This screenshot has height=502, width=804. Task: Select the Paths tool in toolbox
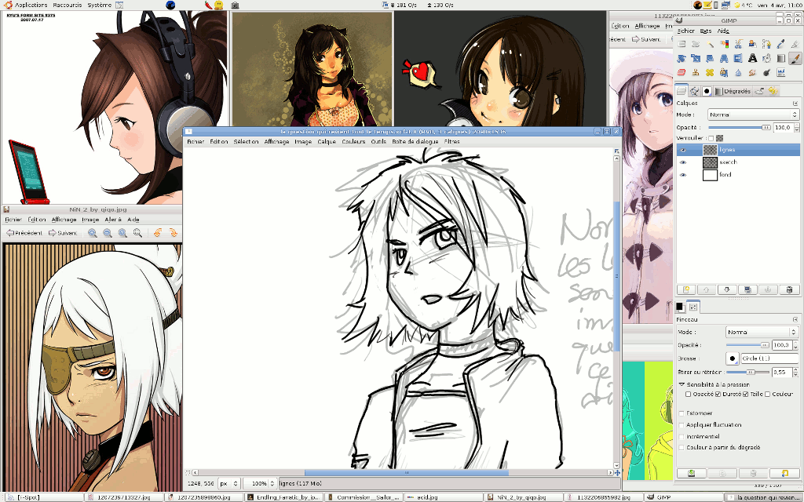pyautogui.click(x=766, y=45)
